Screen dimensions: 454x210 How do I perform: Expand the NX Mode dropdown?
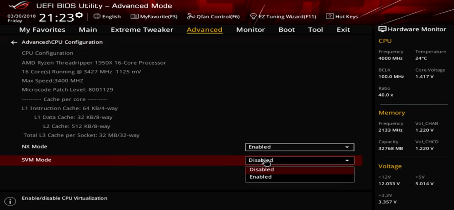point(347,147)
